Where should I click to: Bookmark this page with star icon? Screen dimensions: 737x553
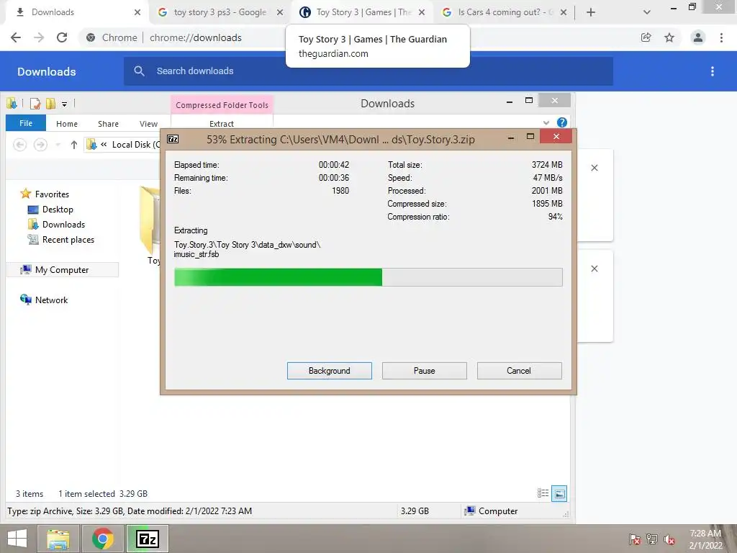click(x=669, y=37)
